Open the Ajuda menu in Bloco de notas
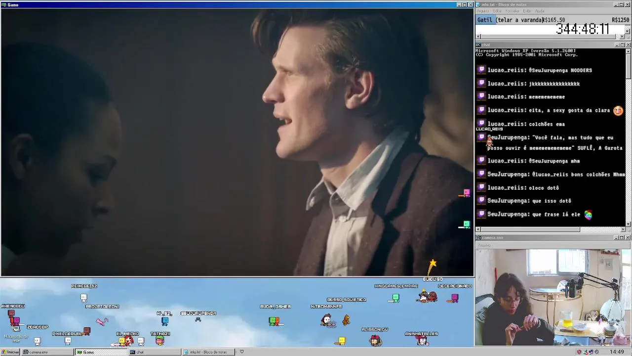 tap(540, 11)
